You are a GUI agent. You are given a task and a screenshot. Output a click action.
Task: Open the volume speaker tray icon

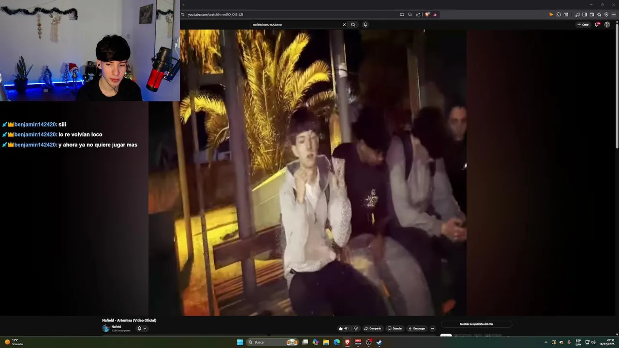pyautogui.click(x=593, y=342)
